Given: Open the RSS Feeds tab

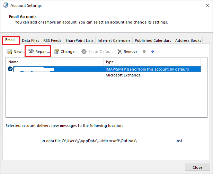Looking at the screenshot, I should [x=52, y=40].
